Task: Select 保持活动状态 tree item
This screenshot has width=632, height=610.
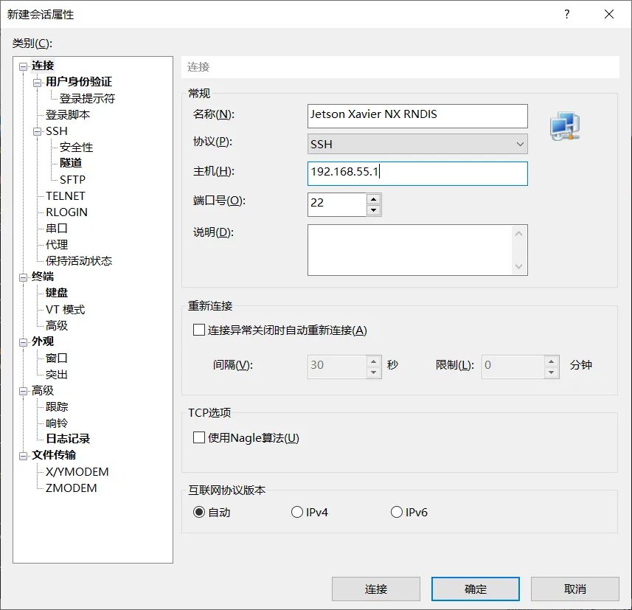Action: [x=79, y=261]
